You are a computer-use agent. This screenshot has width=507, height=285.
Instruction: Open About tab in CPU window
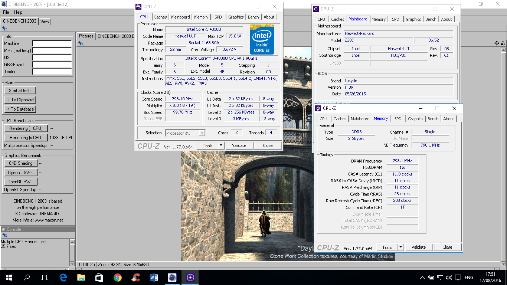[x=269, y=17]
